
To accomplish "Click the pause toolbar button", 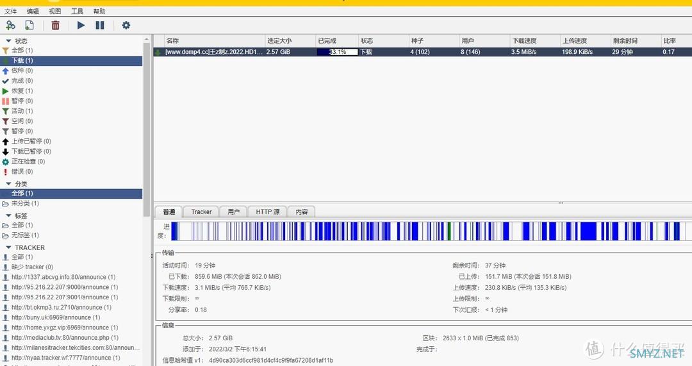I will [x=100, y=25].
